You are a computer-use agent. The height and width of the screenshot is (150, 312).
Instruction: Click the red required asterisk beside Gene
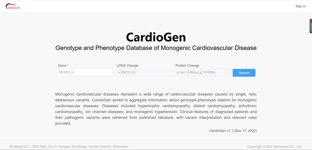[67, 65]
